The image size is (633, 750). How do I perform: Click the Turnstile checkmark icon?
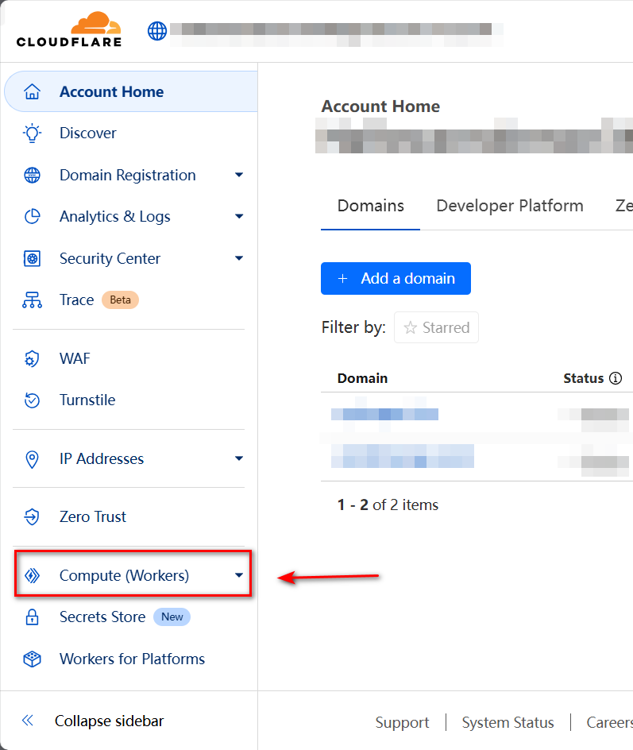[32, 400]
